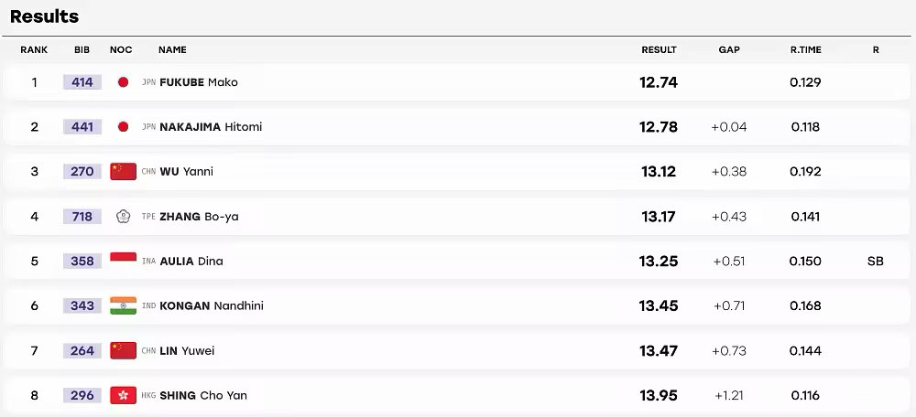
Task: Click the Japan flag beside NAKAJIMA Hitomi
Action: pos(123,126)
